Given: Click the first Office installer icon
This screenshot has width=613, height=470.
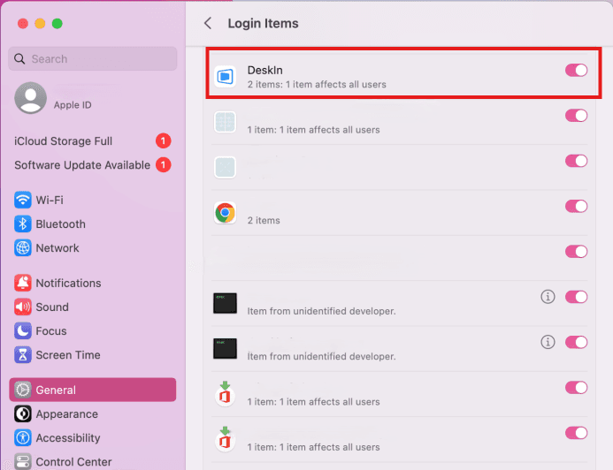Looking at the screenshot, I should coord(226,394).
